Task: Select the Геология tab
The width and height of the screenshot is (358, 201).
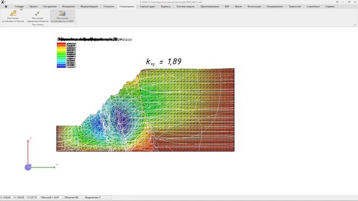Action: (109, 7)
